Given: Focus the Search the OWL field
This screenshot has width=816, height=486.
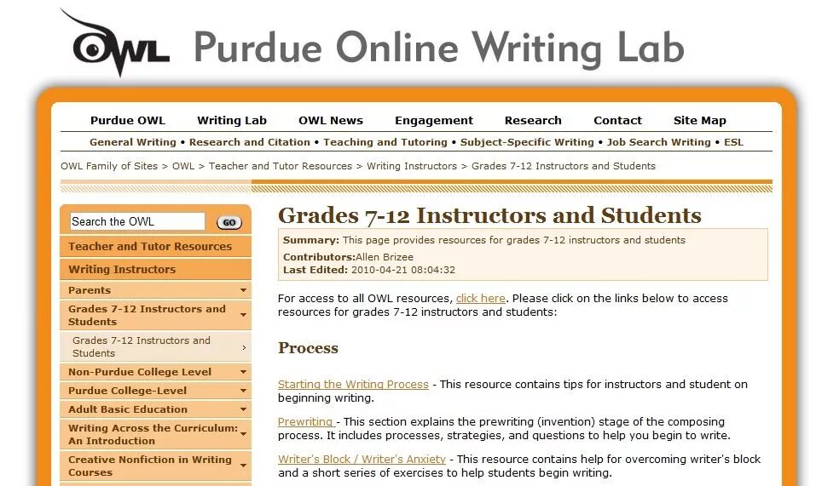Looking at the screenshot, I should coord(137,221).
